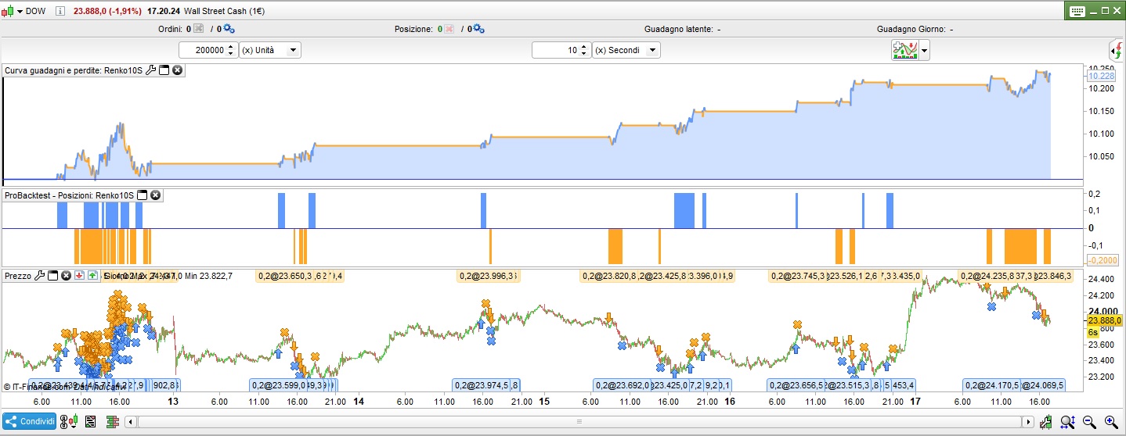Viewport: 1126px width, 436px height.
Task: Maximize the Curva guadagni e perdite panel
Action: [164, 70]
